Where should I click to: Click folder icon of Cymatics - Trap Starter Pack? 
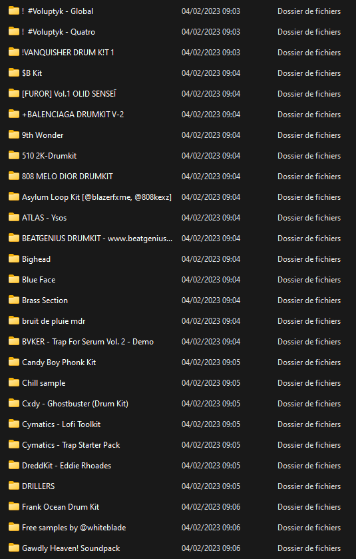point(14,445)
